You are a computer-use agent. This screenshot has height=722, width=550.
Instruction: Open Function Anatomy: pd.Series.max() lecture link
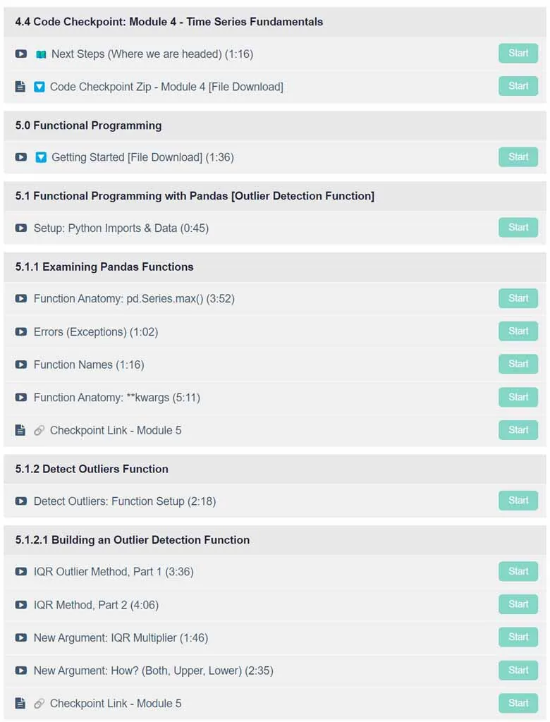click(x=134, y=299)
